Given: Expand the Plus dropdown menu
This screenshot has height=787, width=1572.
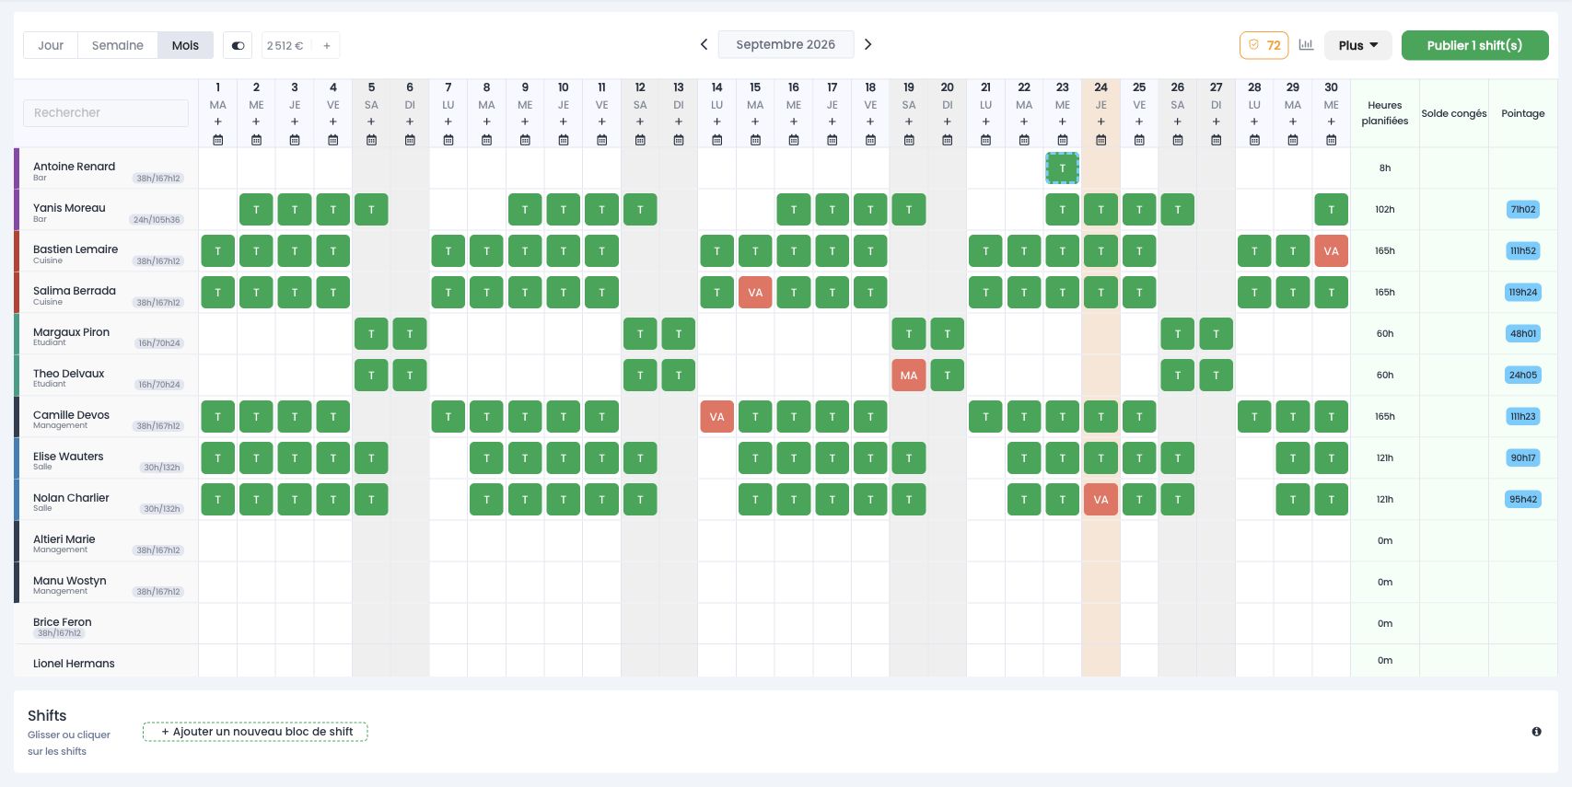Looking at the screenshot, I should [x=1358, y=45].
